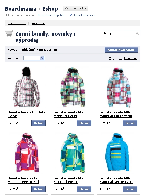Go to the Úvod breadcrumb link
This screenshot has width=143, height=195.
14,50
